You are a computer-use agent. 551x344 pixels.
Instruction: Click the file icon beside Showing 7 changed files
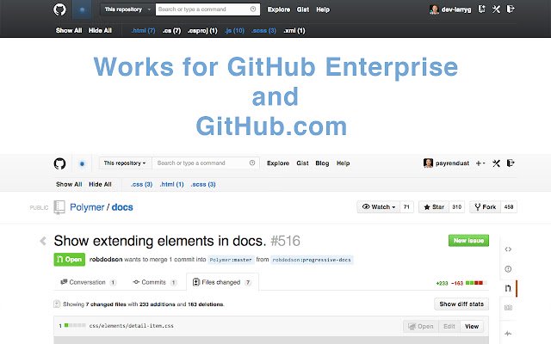(57, 304)
